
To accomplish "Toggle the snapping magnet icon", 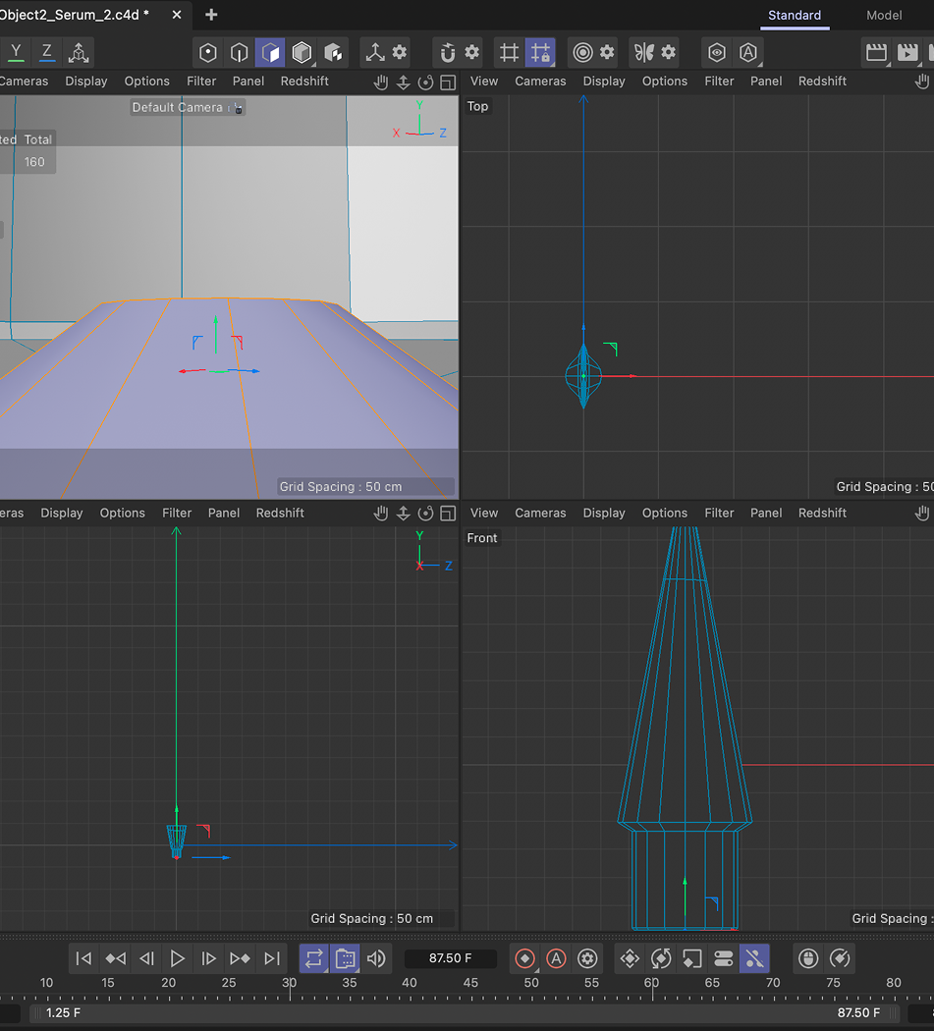I will point(447,53).
